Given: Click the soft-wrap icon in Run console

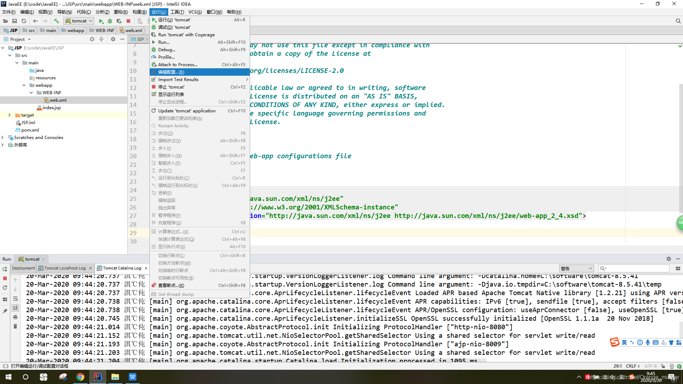Looking at the screenshot, I should tap(15, 299).
